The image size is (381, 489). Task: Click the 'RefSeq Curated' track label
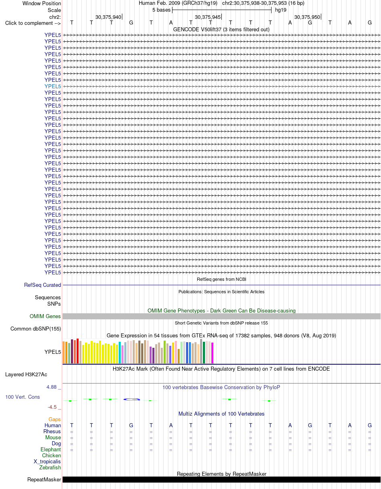click(43, 285)
